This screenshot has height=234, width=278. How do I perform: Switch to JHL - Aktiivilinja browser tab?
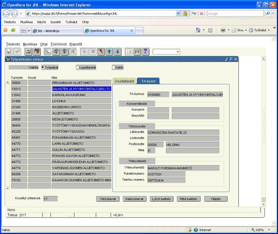click(x=57, y=31)
